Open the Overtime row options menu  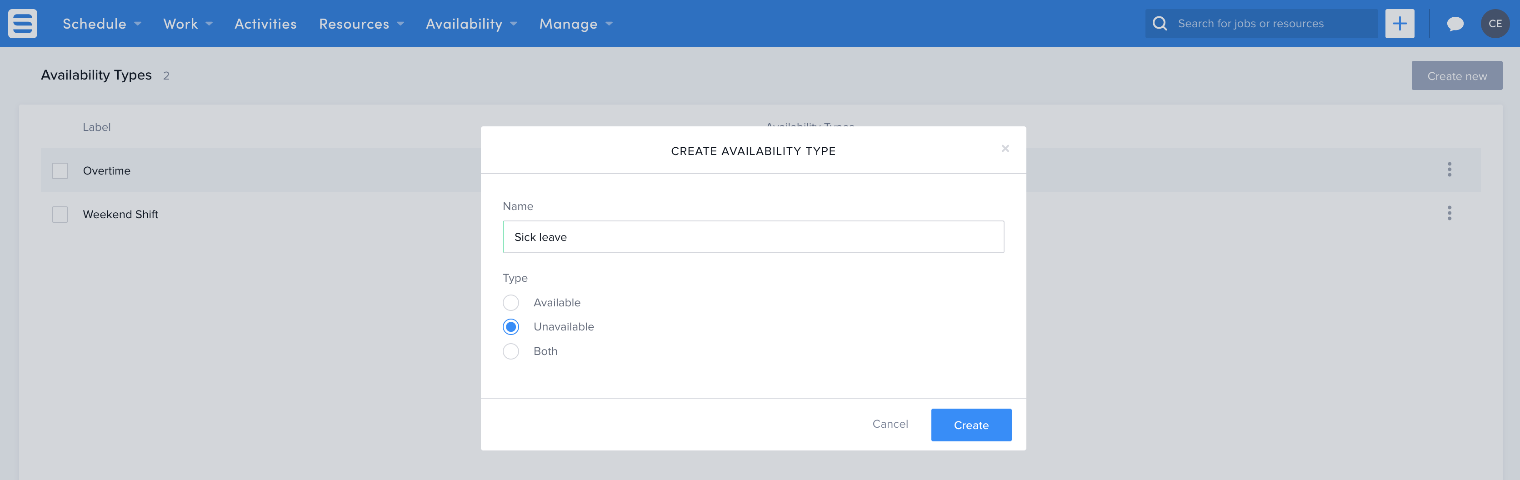pyautogui.click(x=1449, y=170)
